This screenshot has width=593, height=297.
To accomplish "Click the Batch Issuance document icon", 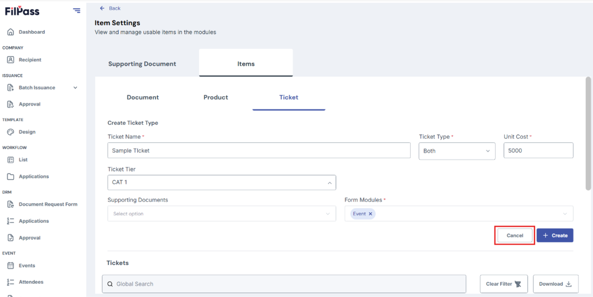I will coord(11,87).
